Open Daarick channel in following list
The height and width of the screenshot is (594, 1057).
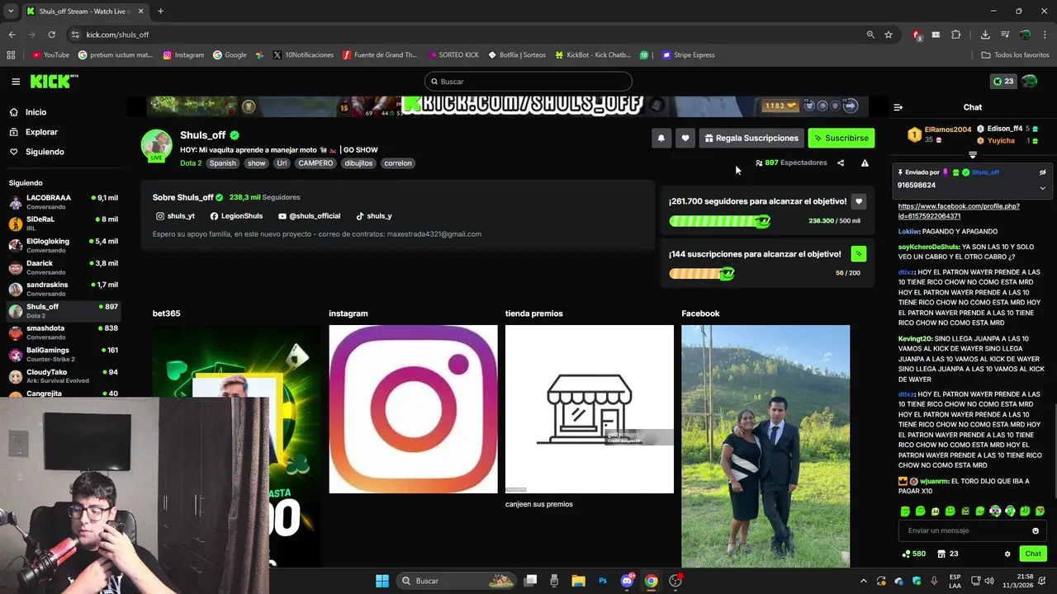(x=64, y=267)
